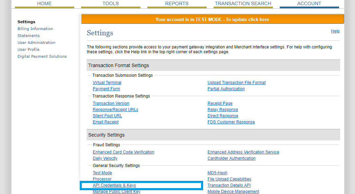Open Billing Information in the sidebar
This screenshot has width=355, height=194.
click(35, 29)
